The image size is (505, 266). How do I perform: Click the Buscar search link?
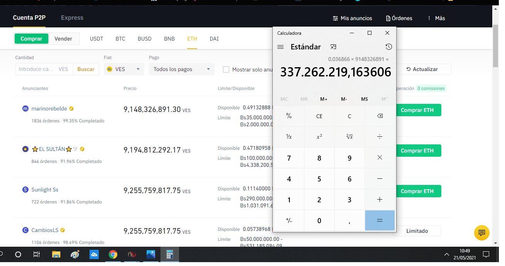click(x=86, y=69)
